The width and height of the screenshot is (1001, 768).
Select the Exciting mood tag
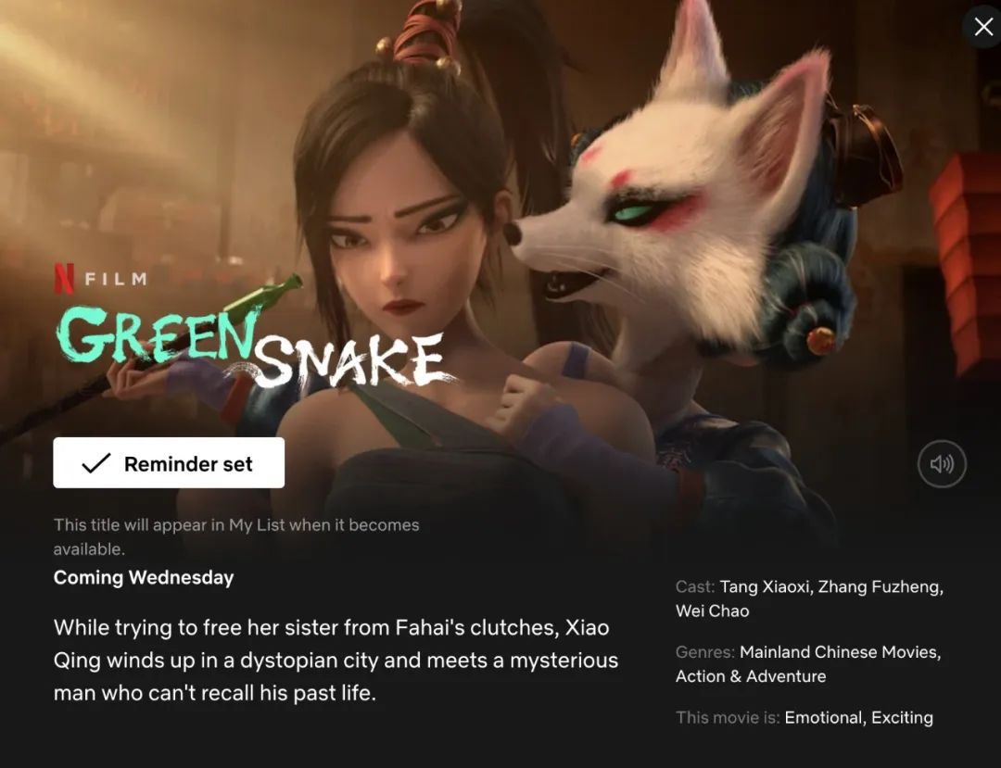pos(902,718)
